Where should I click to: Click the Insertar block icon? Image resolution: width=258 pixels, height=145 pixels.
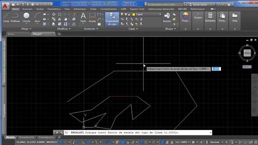pyautogui.click(x=167, y=18)
